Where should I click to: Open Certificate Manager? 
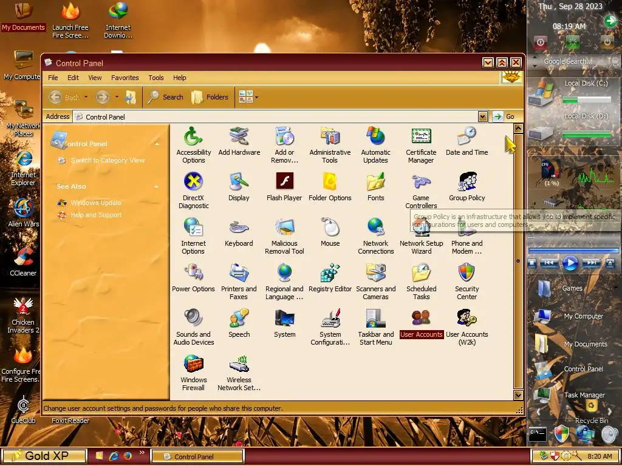(x=421, y=145)
